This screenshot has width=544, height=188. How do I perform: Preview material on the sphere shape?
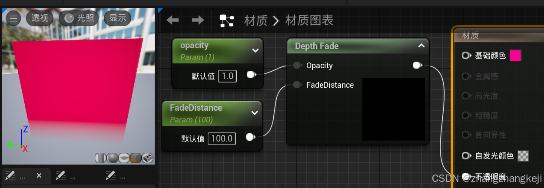pos(112,158)
